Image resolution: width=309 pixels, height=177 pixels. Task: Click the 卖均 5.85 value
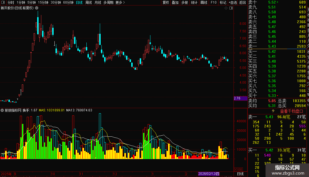pyautogui.click(x=272, y=101)
